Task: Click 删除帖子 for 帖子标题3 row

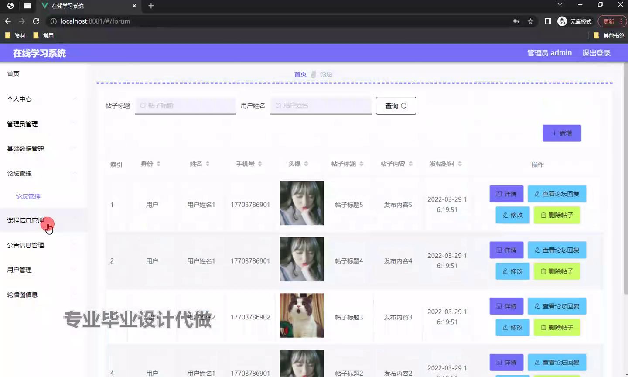Action: pos(557,328)
